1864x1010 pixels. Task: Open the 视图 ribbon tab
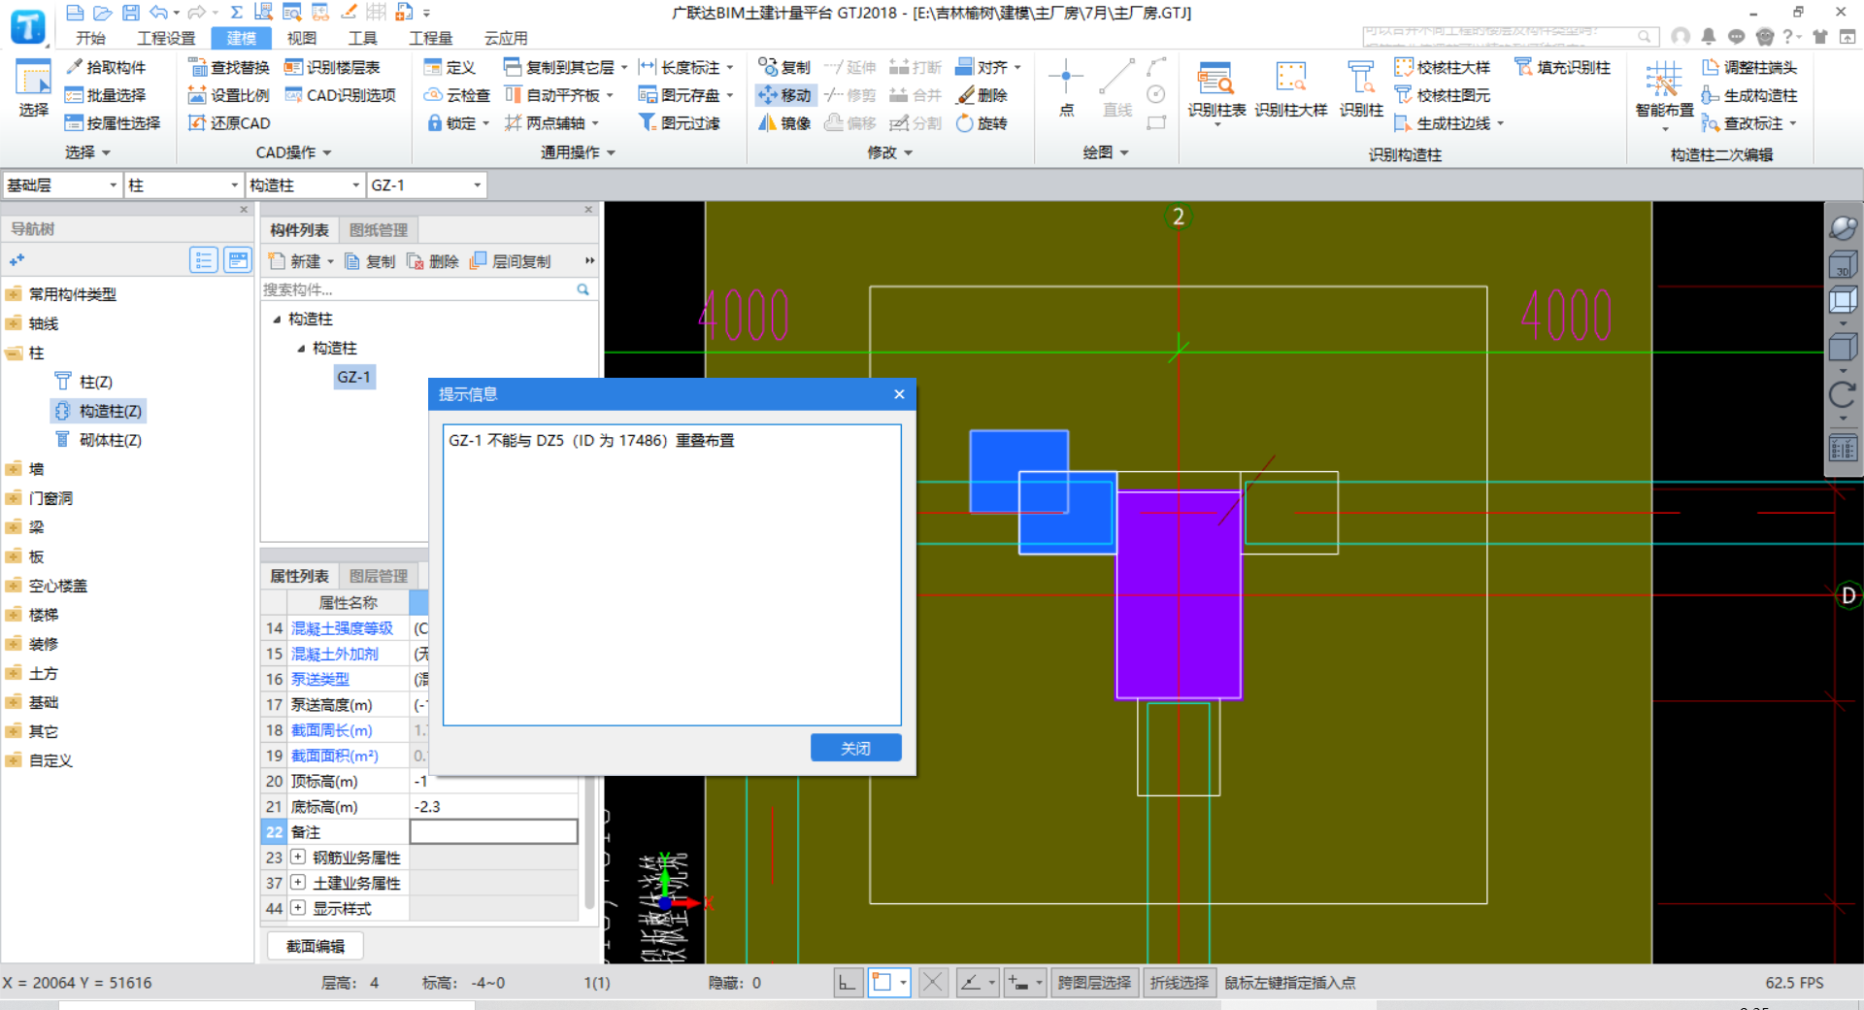[x=302, y=38]
